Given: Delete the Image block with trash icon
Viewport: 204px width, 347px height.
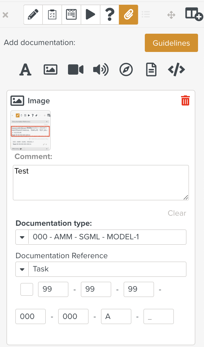Looking at the screenshot, I should coord(185,101).
